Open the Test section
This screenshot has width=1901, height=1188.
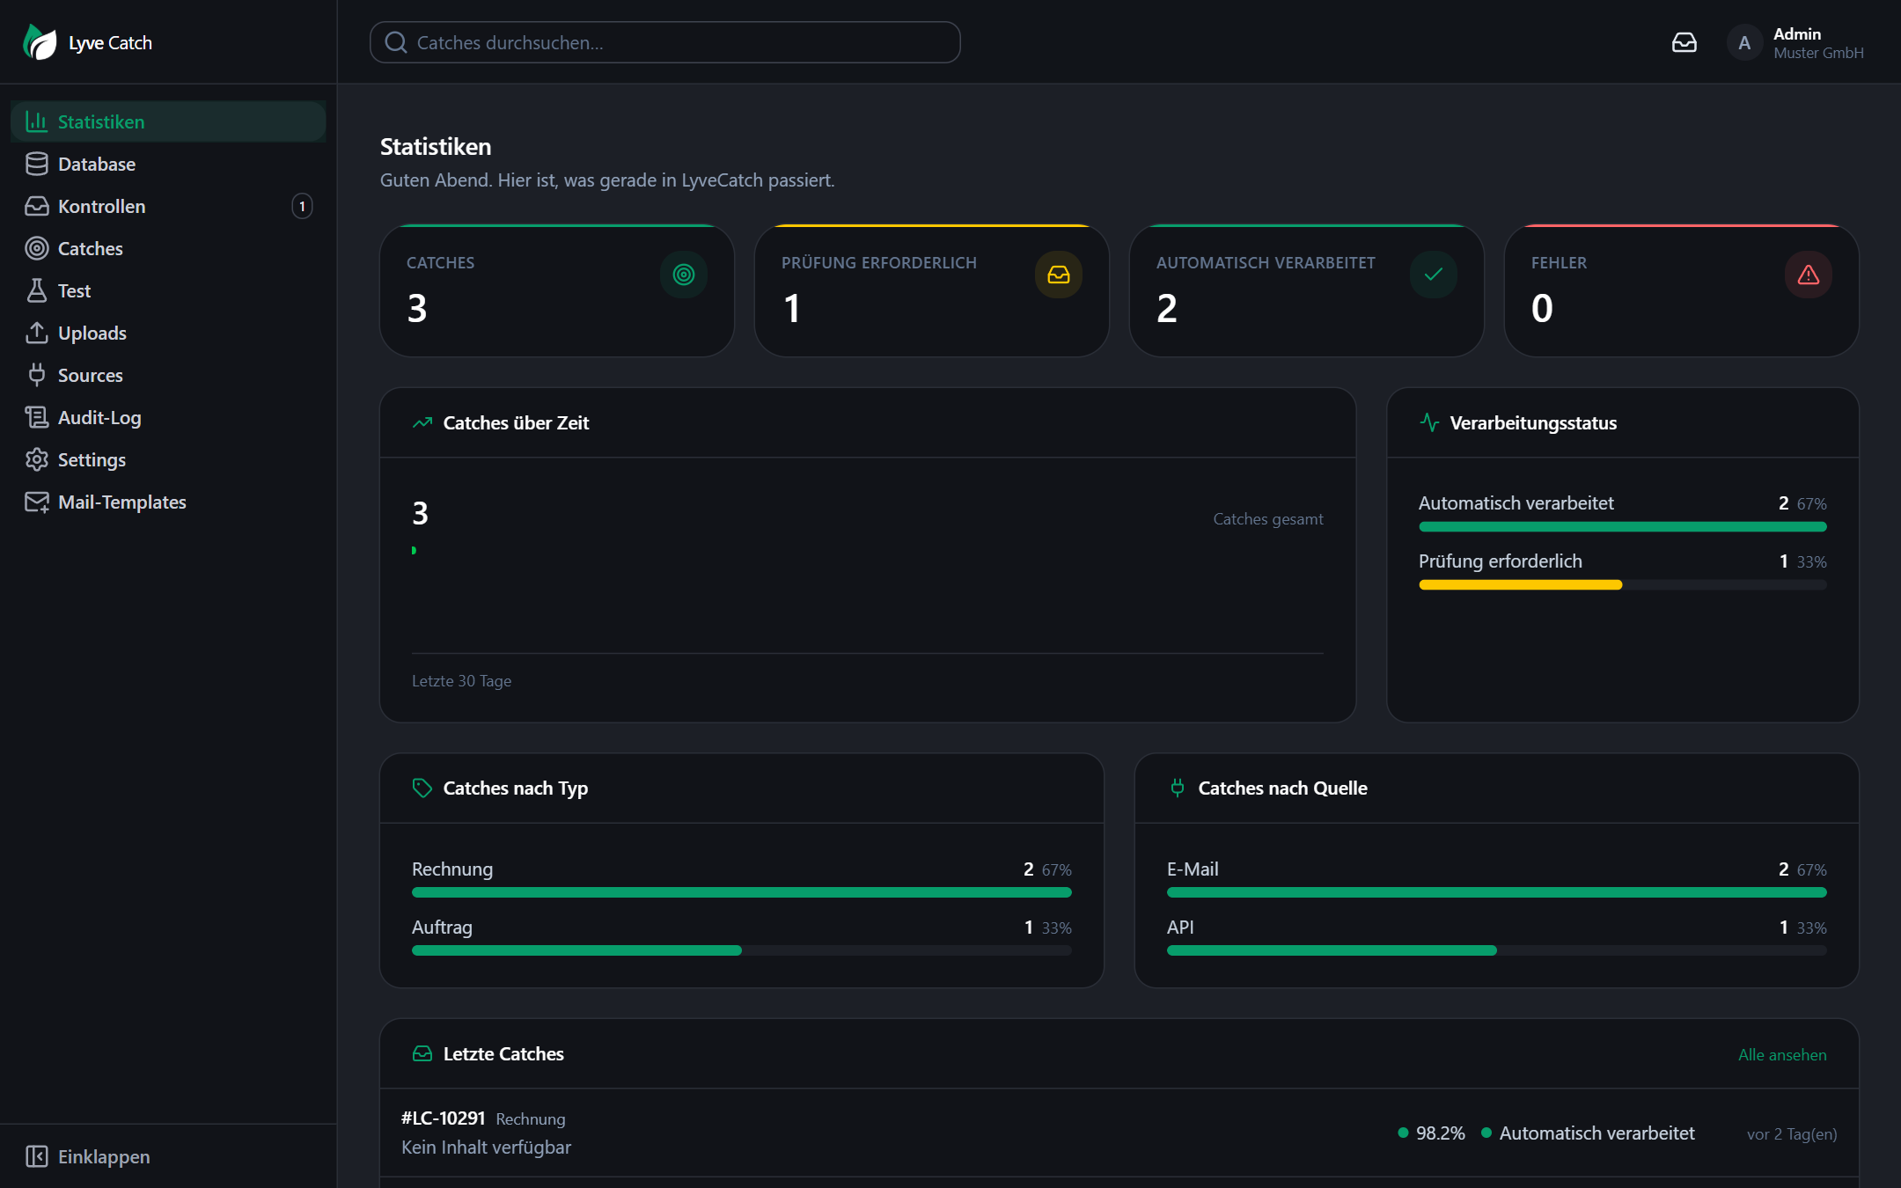coord(168,290)
